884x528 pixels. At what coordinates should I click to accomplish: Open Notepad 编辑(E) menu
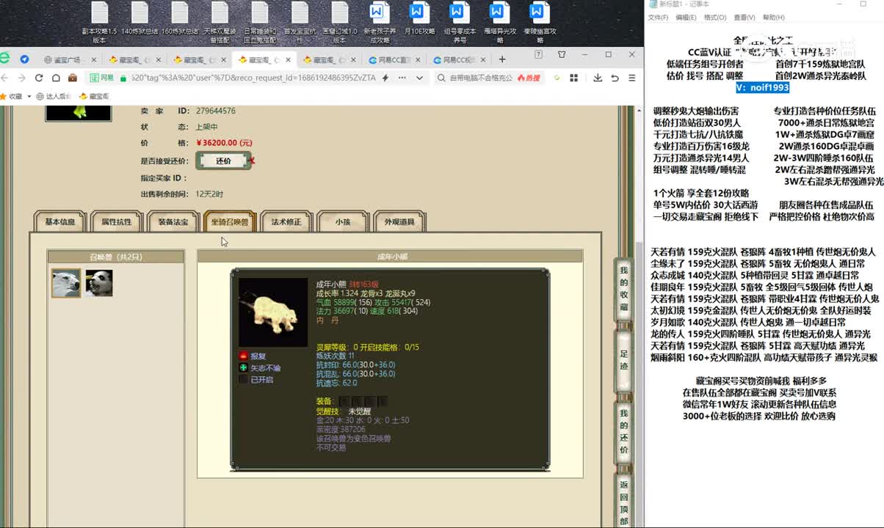686,18
